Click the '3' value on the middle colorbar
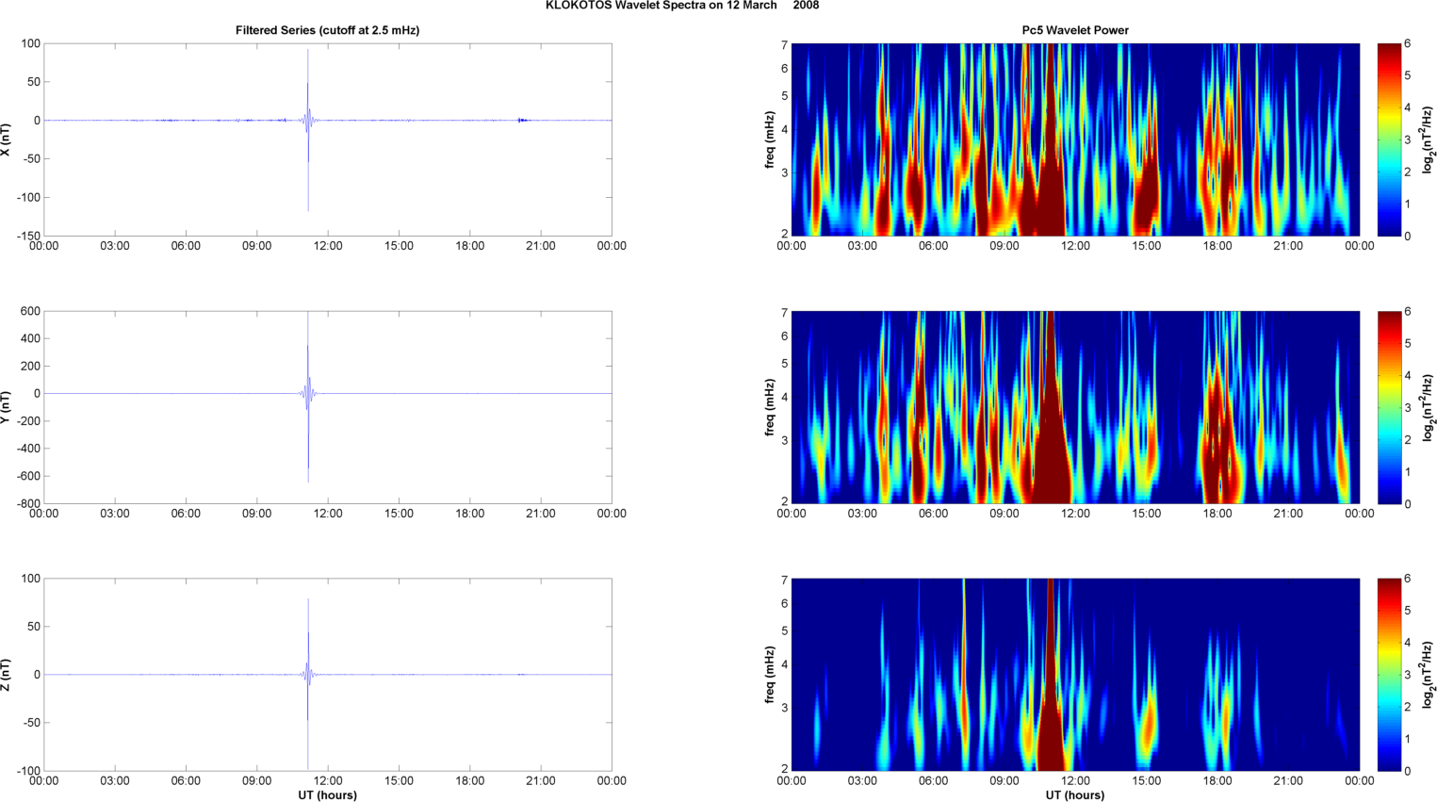 (x=1408, y=407)
